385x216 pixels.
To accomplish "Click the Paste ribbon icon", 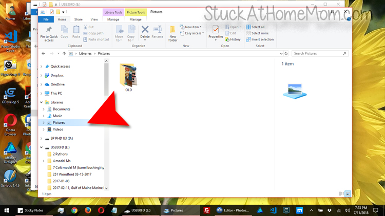I will point(76,30).
